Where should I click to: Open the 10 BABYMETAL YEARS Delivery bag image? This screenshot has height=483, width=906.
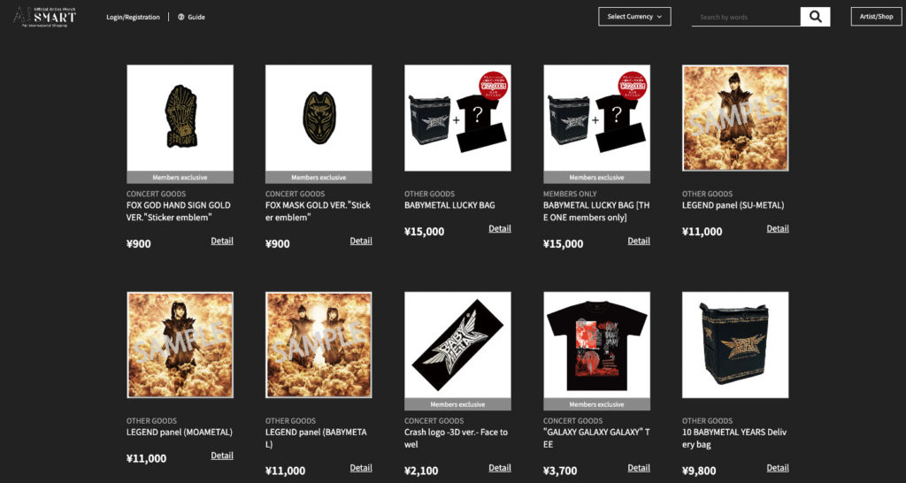click(735, 345)
